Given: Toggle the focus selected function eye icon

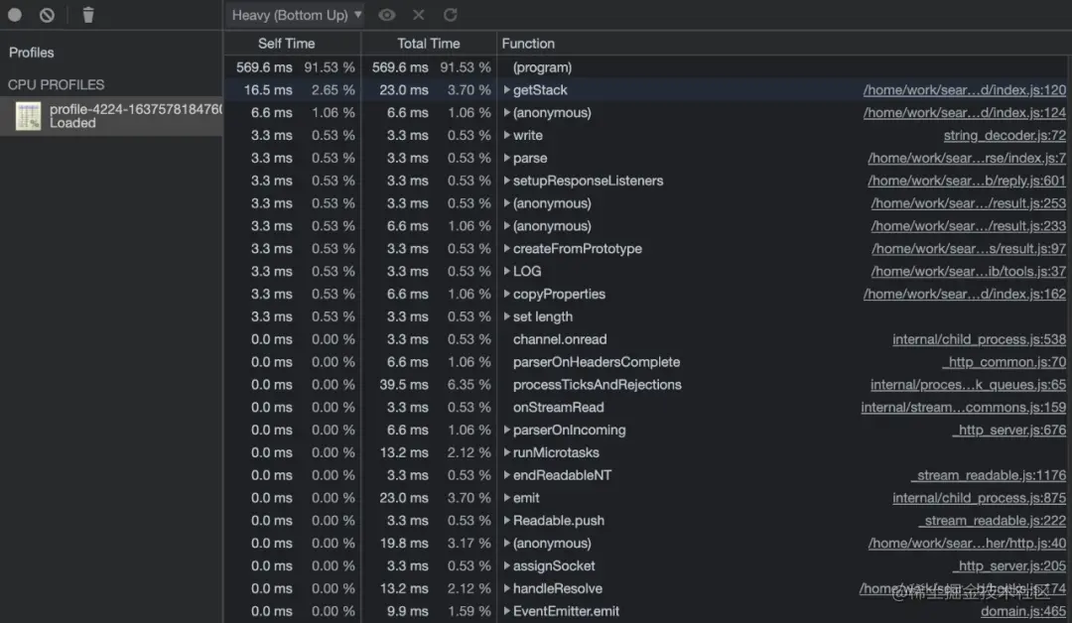Looking at the screenshot, I should point(387,14).
